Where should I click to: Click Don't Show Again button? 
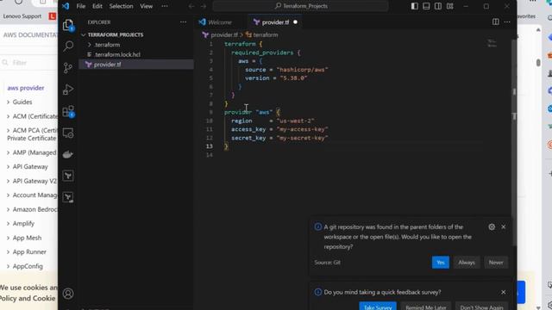click(x=481, y=307)
